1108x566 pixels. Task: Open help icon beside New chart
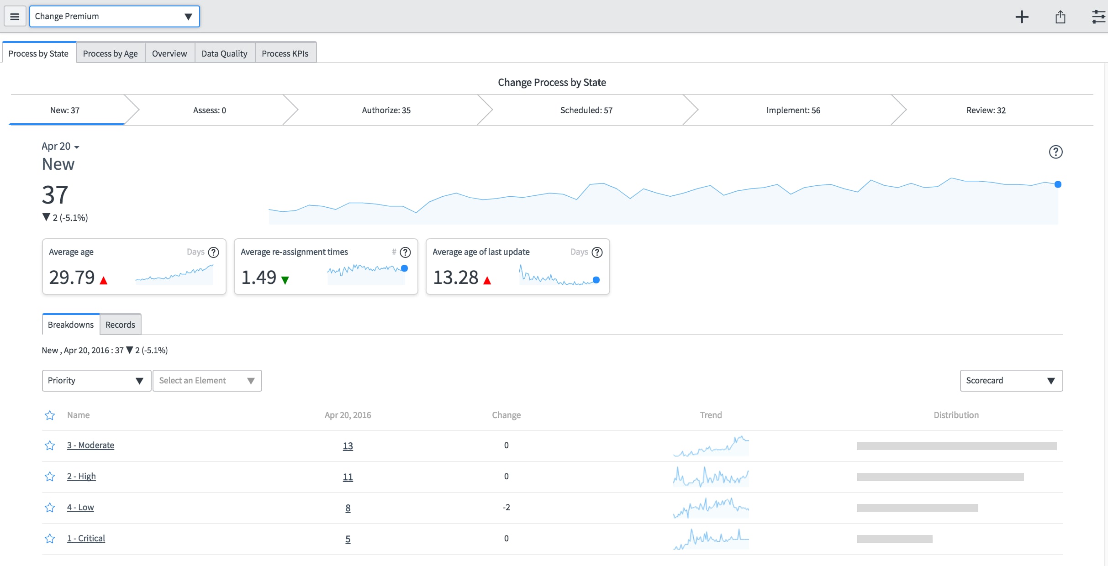coord(1055,152)
